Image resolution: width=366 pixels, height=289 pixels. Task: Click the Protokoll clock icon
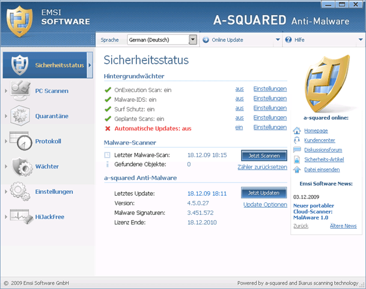21,141
